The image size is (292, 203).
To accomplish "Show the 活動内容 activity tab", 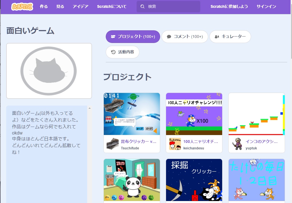I will point(122,52).
